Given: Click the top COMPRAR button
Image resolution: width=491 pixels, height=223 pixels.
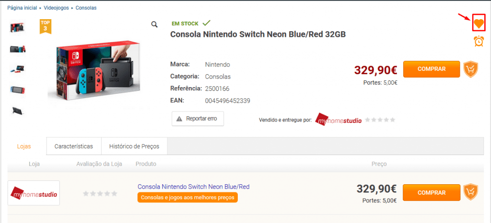Looking at the screenshot, I should [432, 69].
